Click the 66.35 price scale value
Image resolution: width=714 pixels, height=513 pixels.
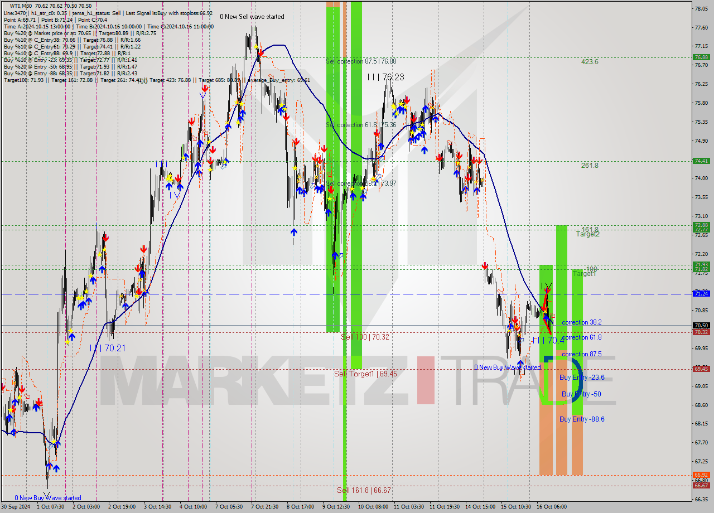coord(701,499)
